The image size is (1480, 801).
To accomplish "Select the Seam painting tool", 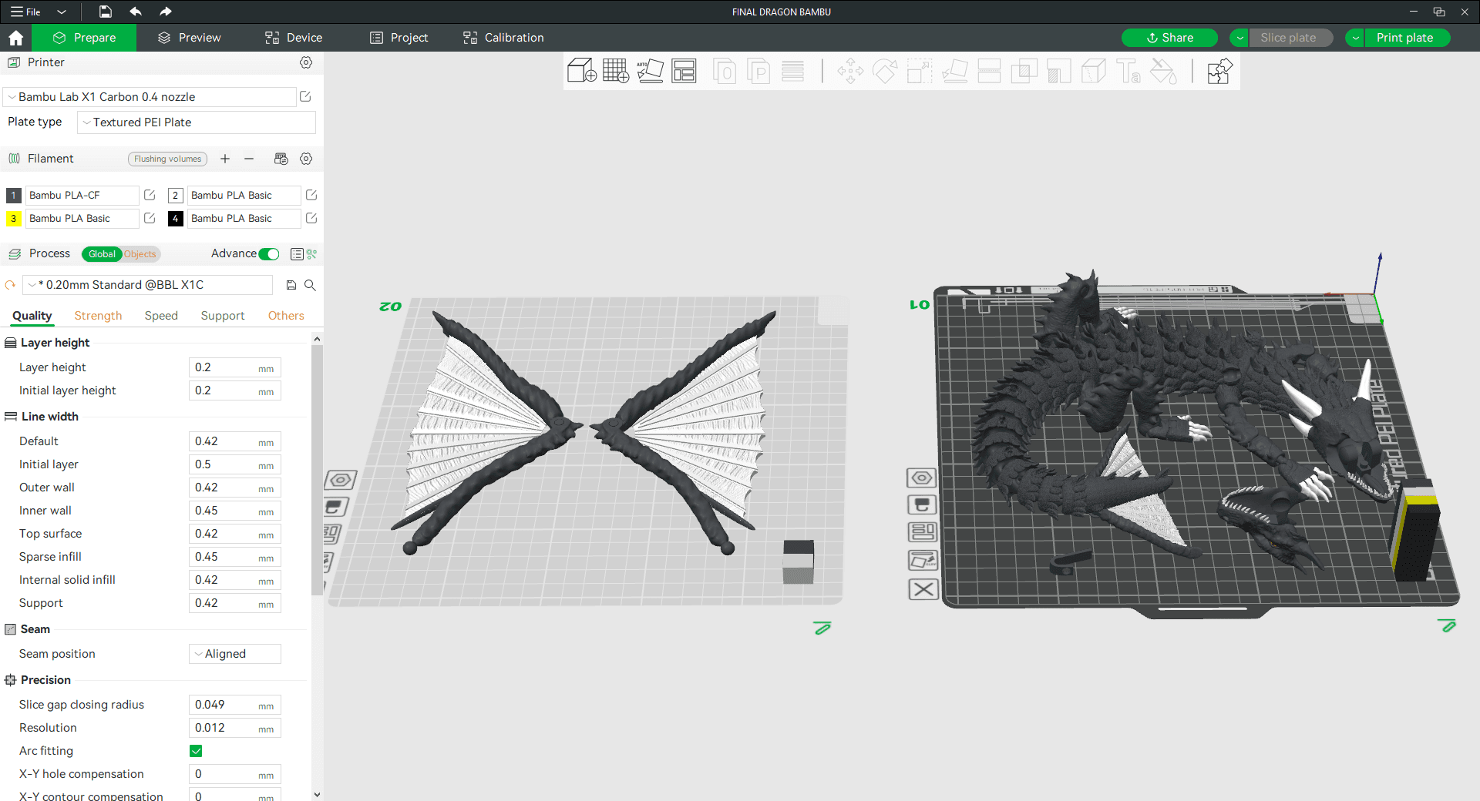I will pos(1093,71).
